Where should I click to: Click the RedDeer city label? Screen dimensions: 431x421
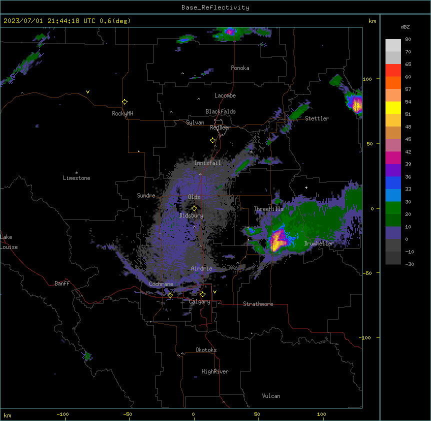(220, 127)
